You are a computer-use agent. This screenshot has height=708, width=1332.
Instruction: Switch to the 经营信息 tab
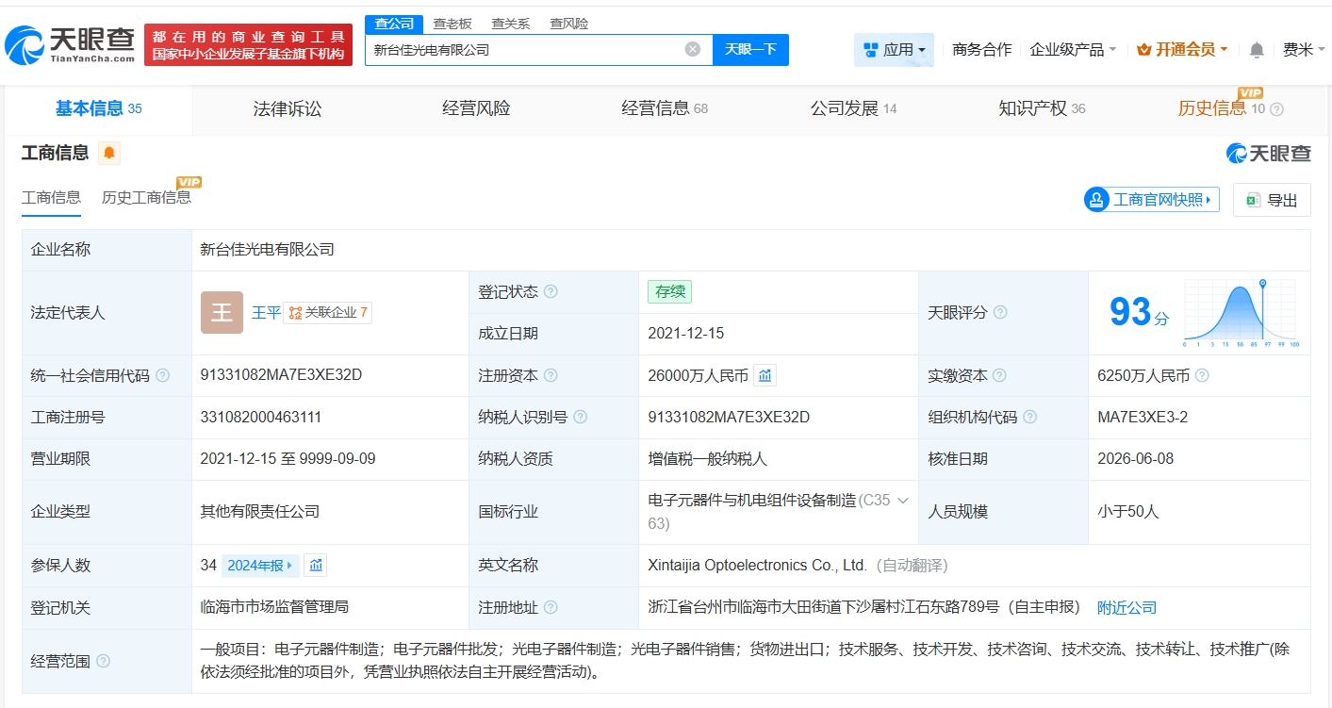[665, 108]
